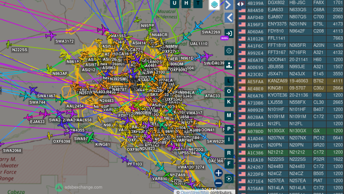The image size is (344, 194).
Task: Click the US flag in the KANZA69 row
Action: 242,81
